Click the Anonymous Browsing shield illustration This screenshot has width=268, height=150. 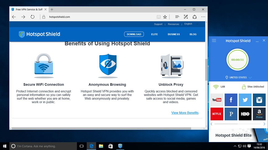108,66
